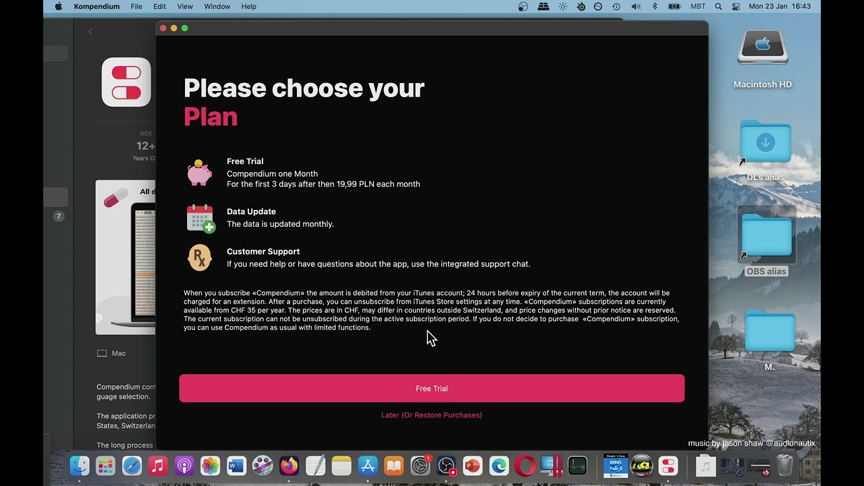864x486 pixels.
Task: Open Control Center in menu bar
Action: point(736,6)
